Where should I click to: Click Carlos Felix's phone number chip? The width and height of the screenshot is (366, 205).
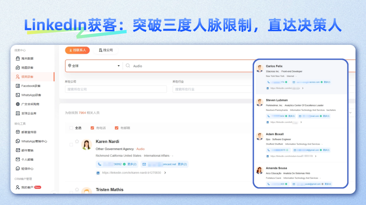[x=277, y=82]
